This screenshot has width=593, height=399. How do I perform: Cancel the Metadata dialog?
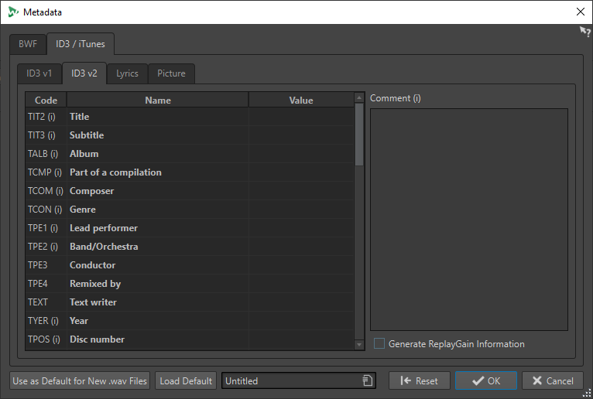[x=553, y=380]
